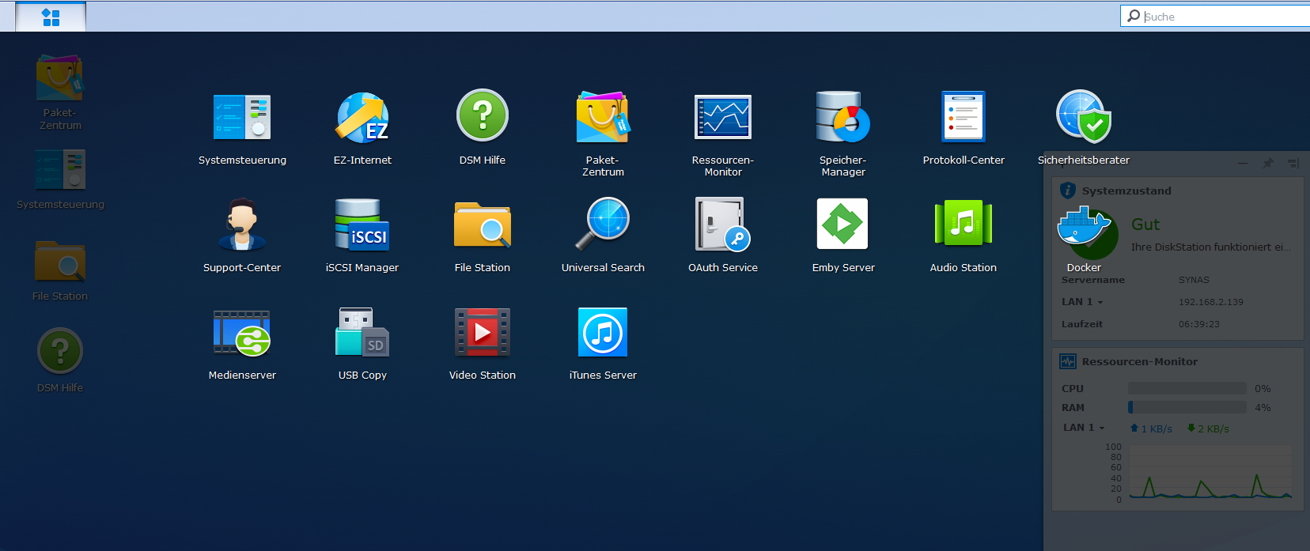Screen dimensions: 1310x551
Task: Click the CPU usage bar
Action: click(1187, 388)
